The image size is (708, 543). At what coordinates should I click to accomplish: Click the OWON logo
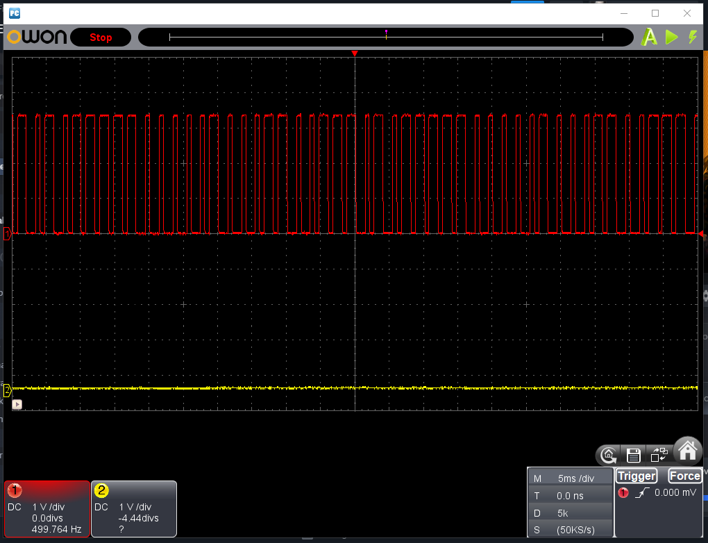coord(37,37)
